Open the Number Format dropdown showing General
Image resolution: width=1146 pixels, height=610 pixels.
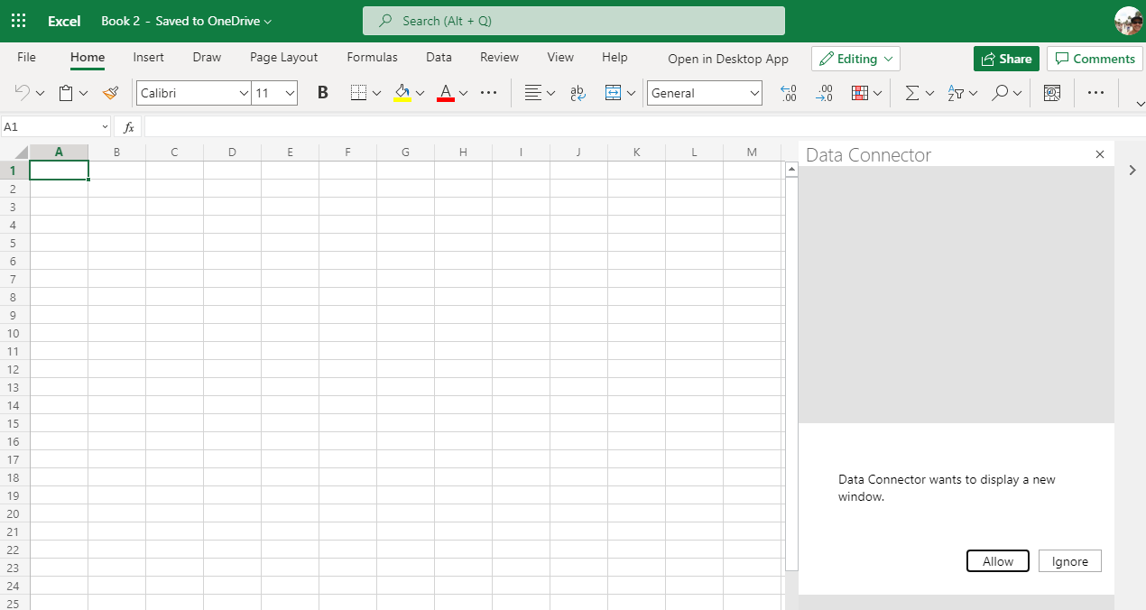[704, 93]
